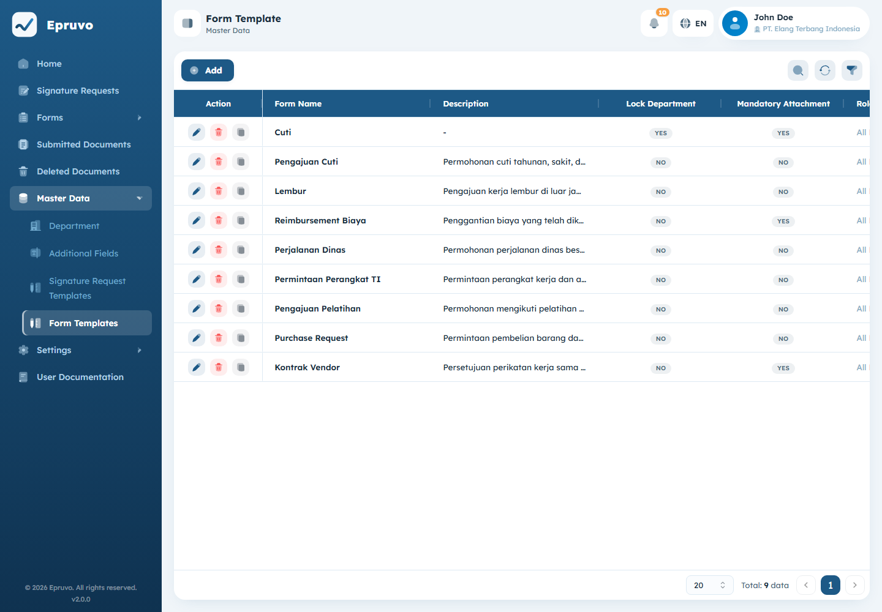Delete the Cuti form template
This screenshot has height=612, width=882.
click(x=219, y=132)
